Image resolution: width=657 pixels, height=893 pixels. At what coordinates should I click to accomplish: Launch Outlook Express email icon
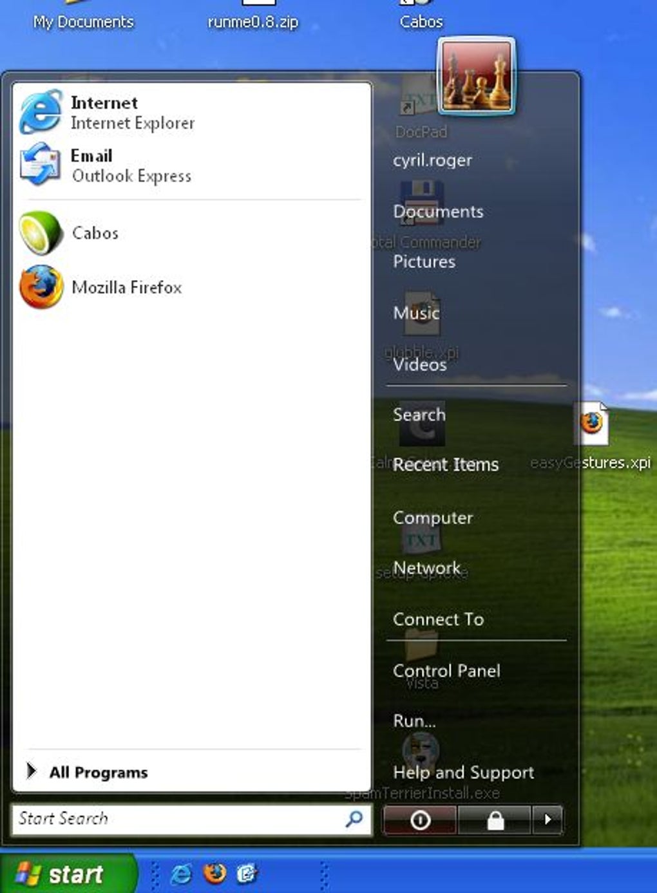(40, 165)
